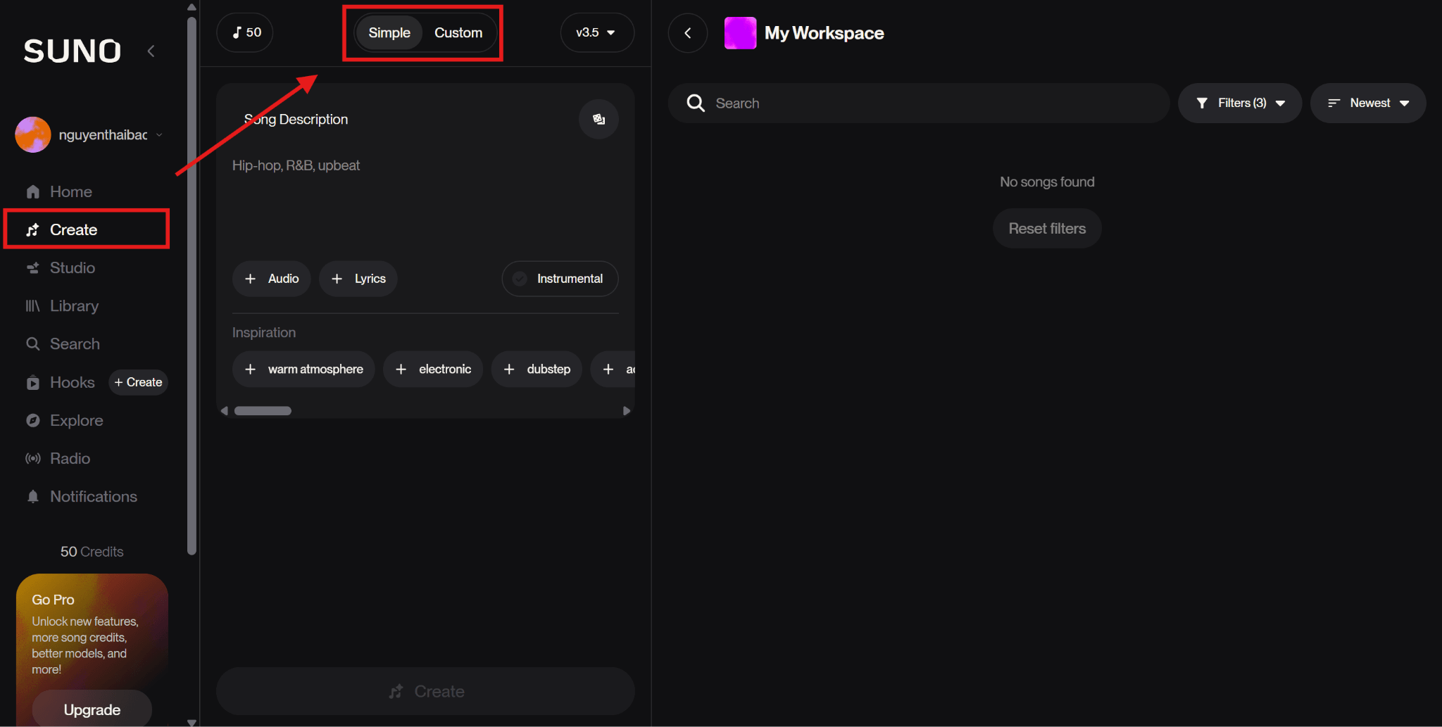Image resolution: width=1442 pixels, height=727 pixels.
Task: Open the v3.5 model version dropdown
Action: click(x=596, y=32)
